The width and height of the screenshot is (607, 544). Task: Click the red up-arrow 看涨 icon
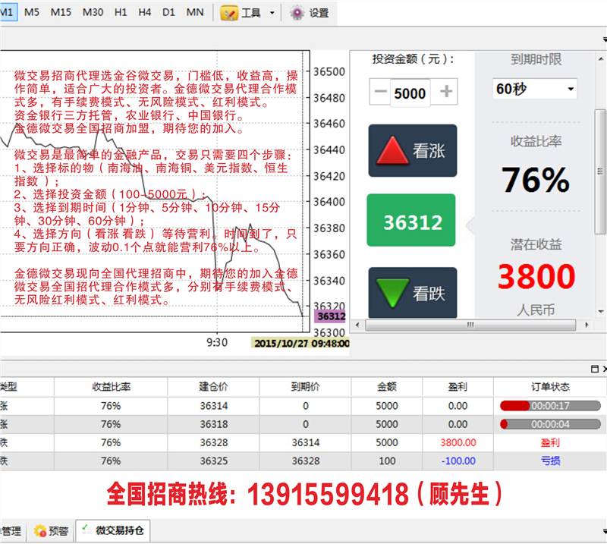point(393,150)
